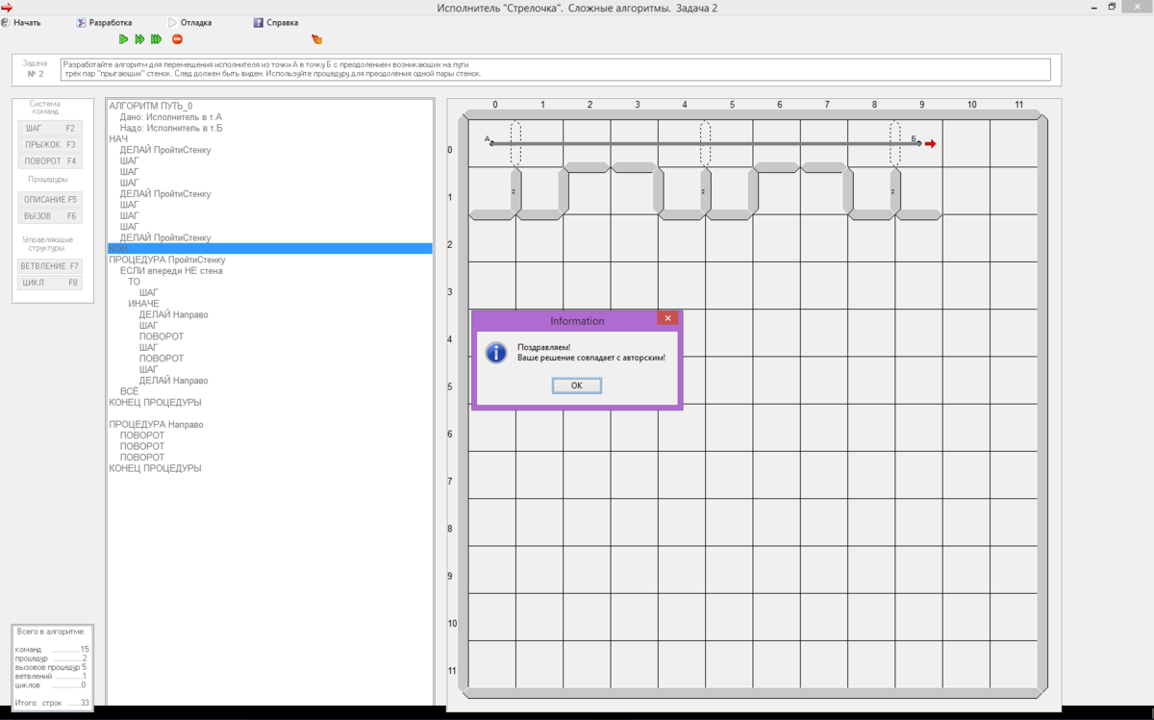Screen dimensions: 1154x720
Task: Open the Отладка menu
Action: [195, 22]
